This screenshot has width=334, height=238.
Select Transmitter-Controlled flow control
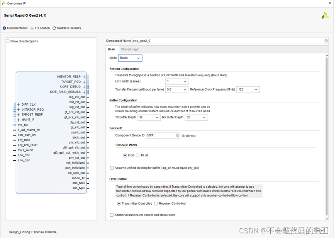coord(119,204)
